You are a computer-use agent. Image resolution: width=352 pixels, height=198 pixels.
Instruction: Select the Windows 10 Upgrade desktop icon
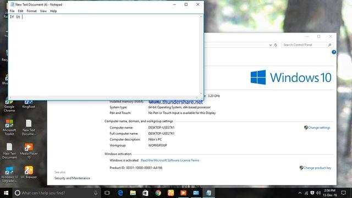pyautogui.click(x=9, y=174)
